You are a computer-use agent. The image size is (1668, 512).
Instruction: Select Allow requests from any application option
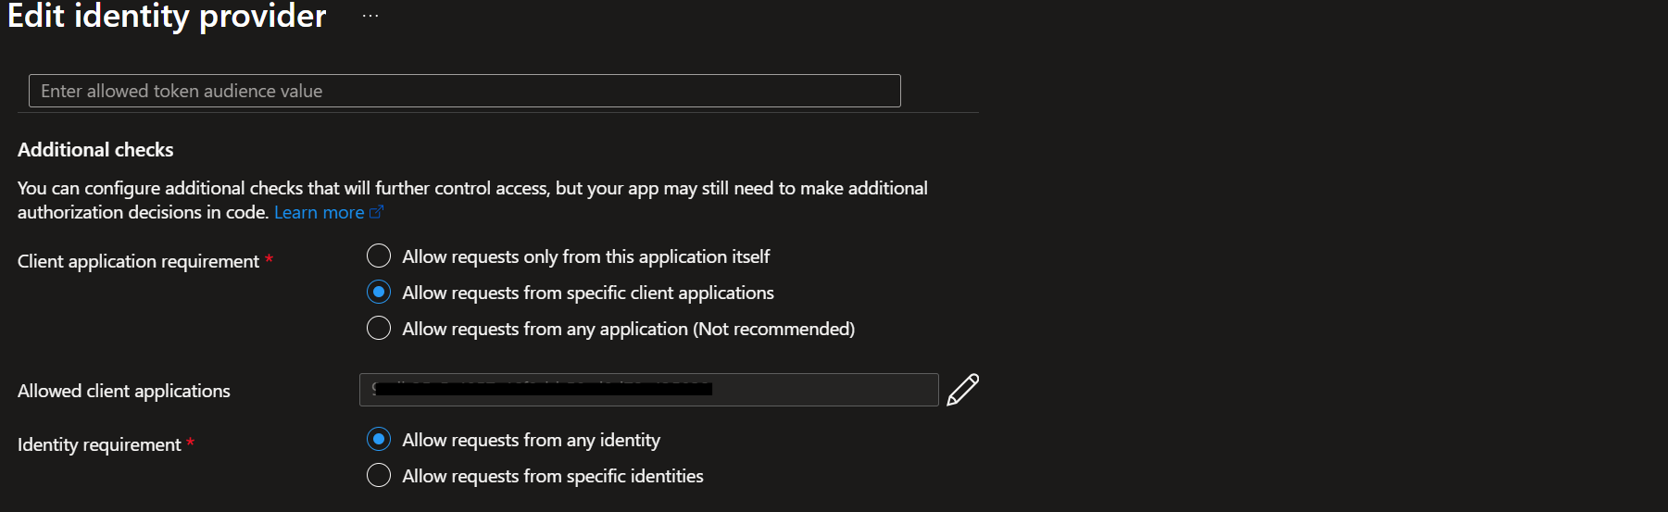[379, 328]
